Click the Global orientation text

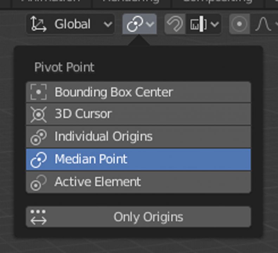click(72, 25)
